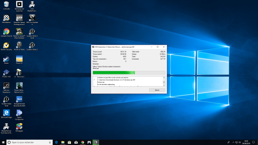Click the taskbar search box

[29, 142]
